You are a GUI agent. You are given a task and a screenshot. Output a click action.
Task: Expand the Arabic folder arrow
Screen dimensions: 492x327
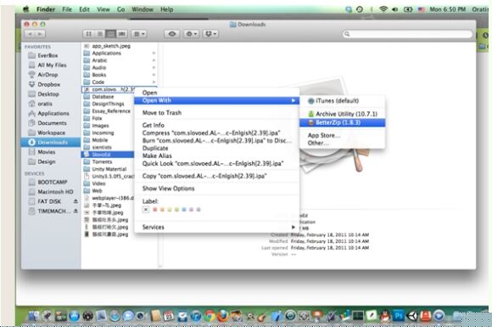[154, 60]
